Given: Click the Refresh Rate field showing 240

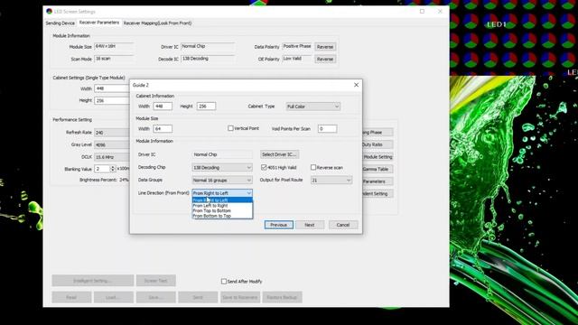Looking at the screenshot, I should click(x=112, y=133).
